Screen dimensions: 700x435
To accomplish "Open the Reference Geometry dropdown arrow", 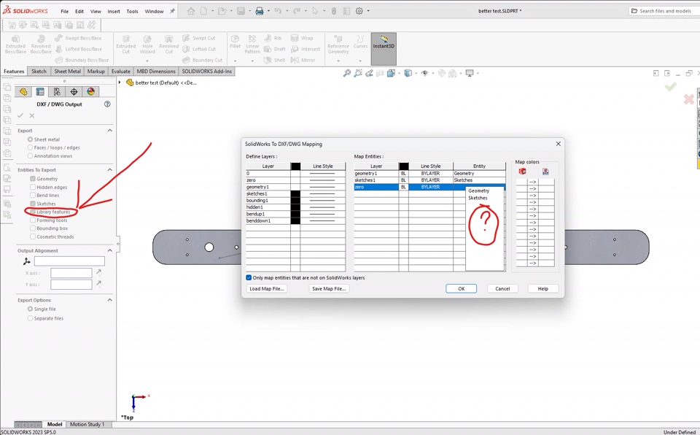I will [x=338, y=61].
